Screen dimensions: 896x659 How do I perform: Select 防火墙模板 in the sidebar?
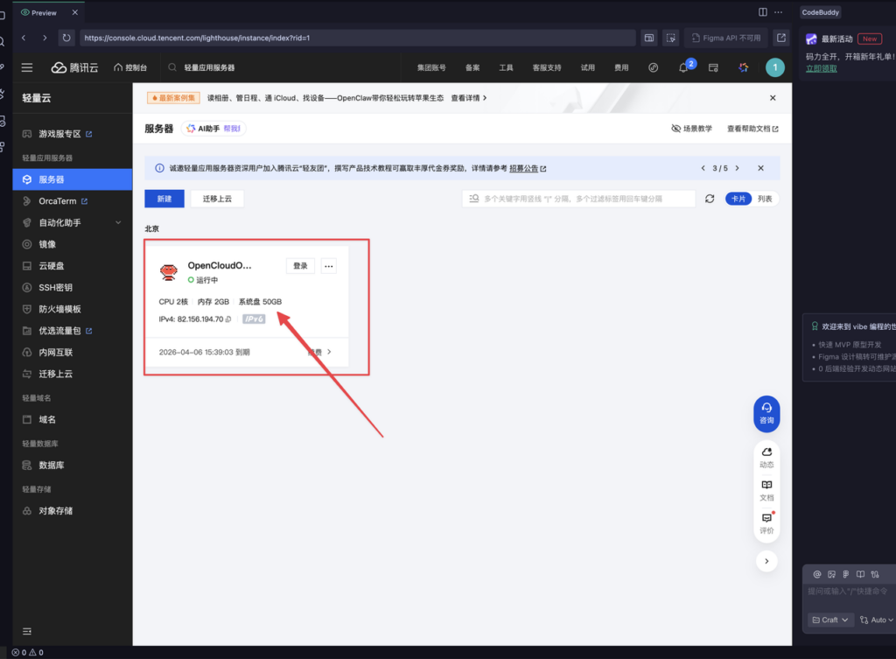point(59,309)
